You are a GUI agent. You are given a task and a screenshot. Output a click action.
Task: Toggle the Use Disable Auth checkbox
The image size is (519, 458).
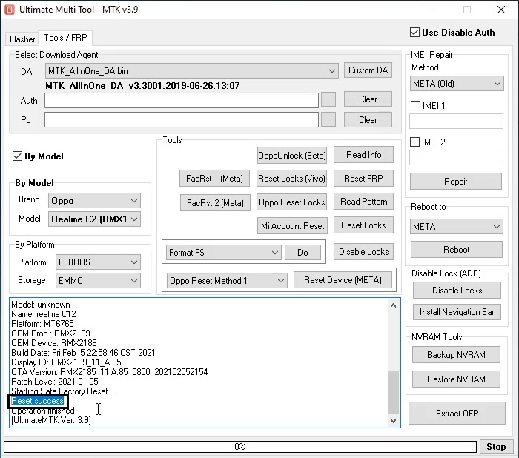click(x=414, y=33)
